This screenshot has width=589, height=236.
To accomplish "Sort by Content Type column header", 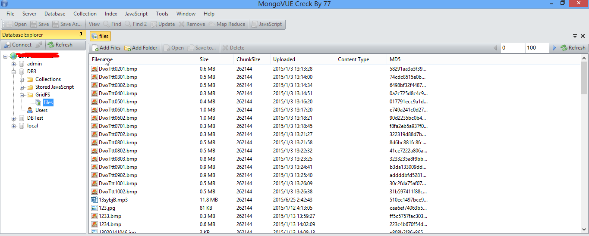I will (361, 59).
